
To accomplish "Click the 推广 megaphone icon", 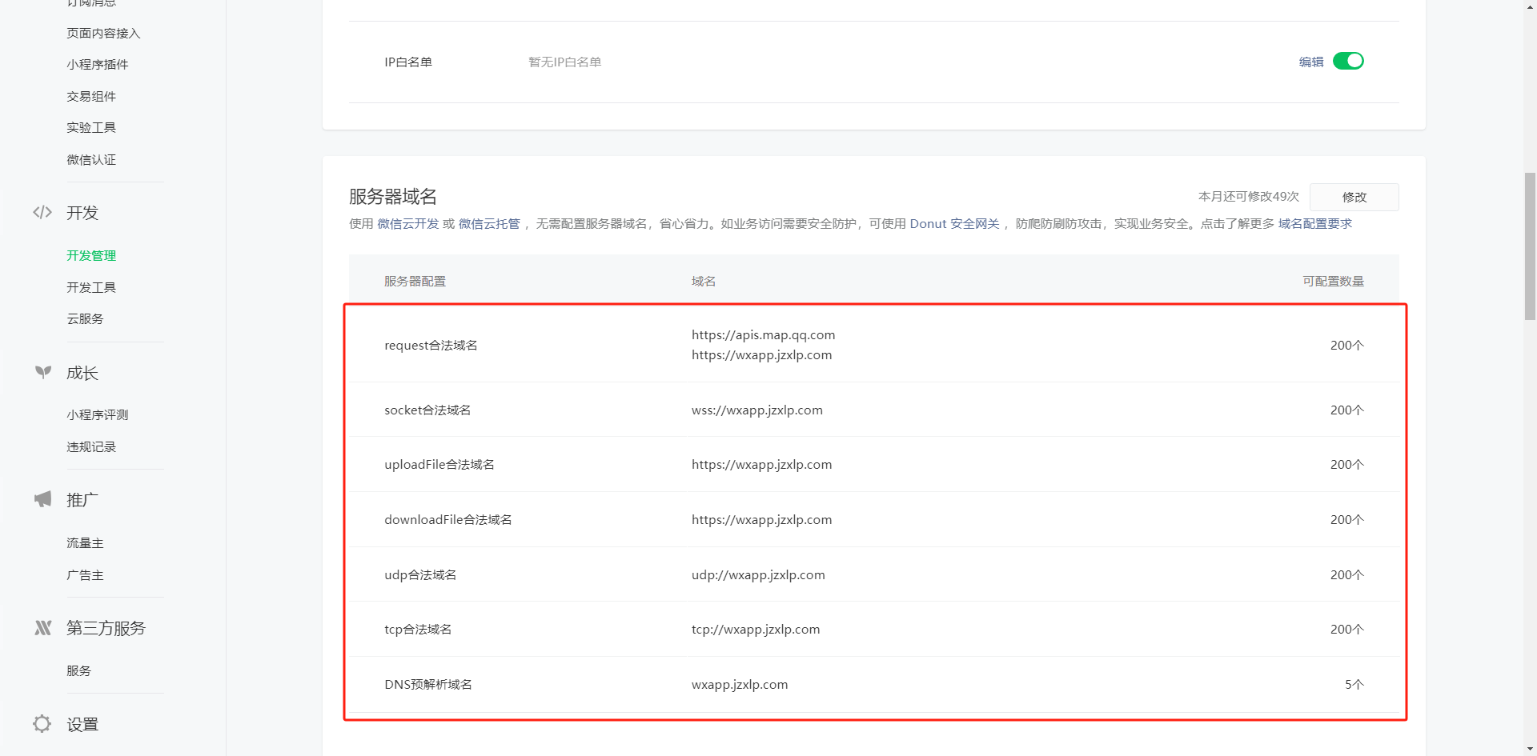I will [x=43, y=499].
